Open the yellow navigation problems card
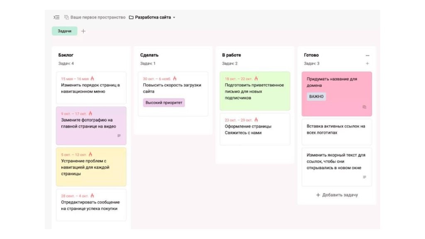425x239 pixels. point(91,167)
